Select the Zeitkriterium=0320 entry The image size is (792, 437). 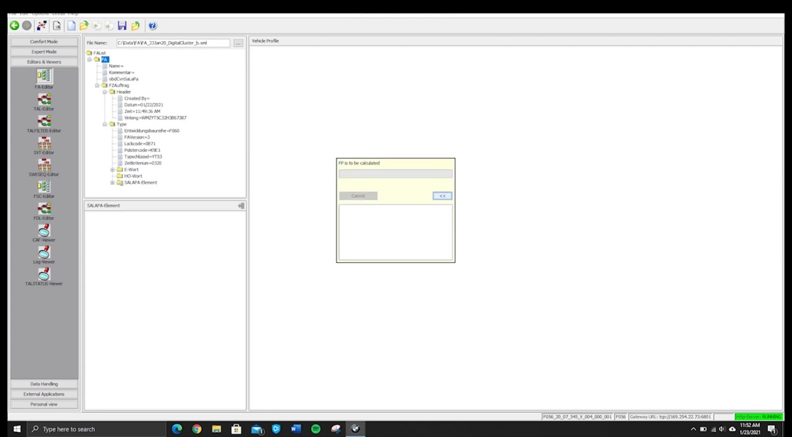click(143, 163)
